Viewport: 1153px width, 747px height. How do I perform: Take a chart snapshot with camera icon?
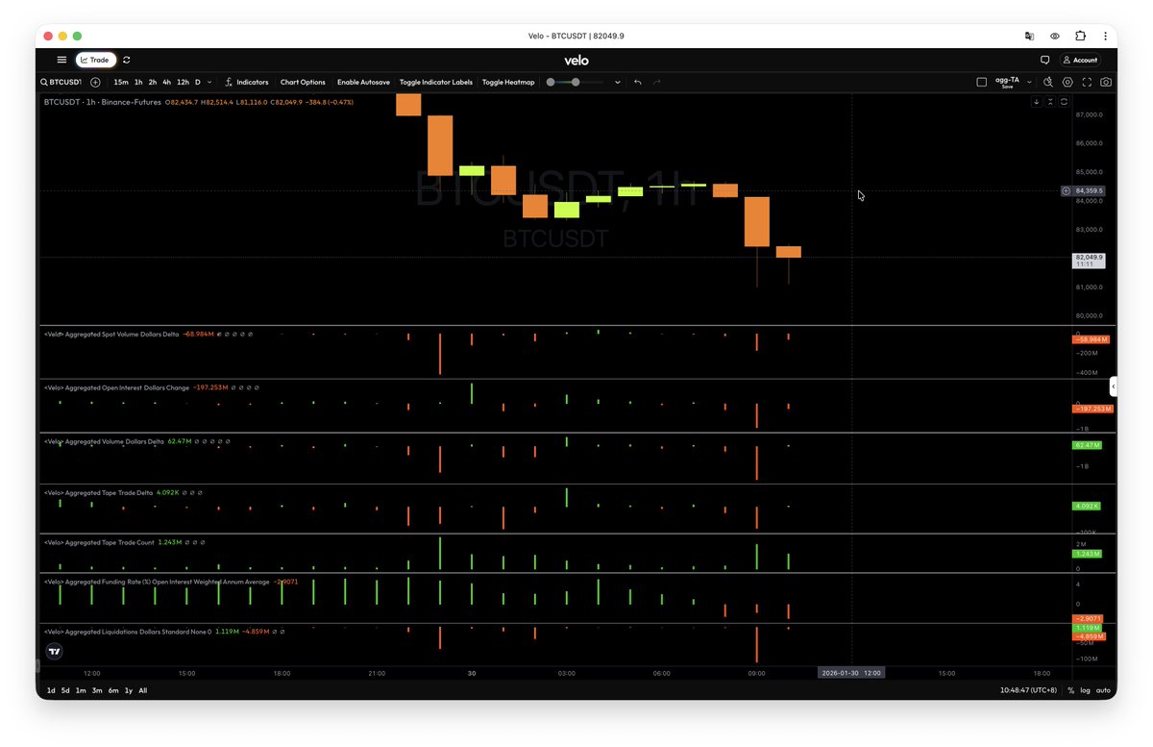click(1107, 83)
